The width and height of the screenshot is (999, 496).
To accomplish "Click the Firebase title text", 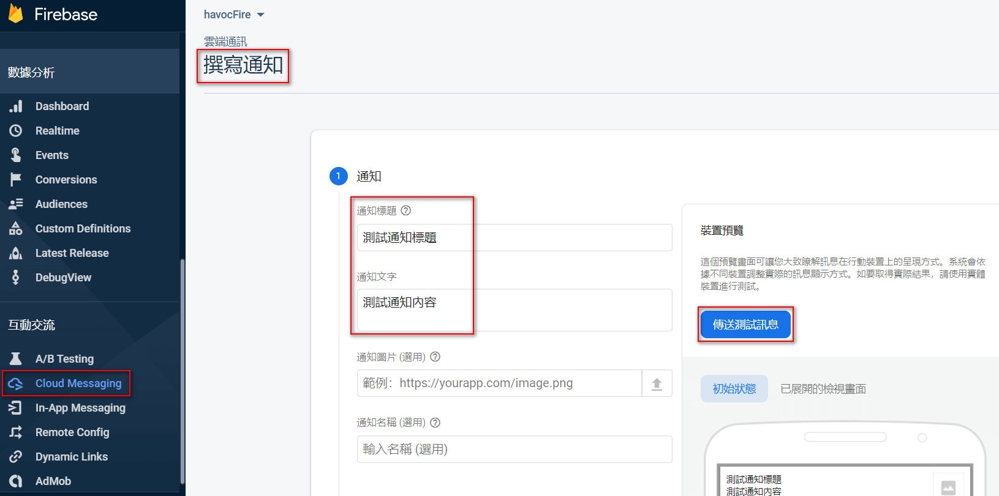I will pyautogui.click(x=66, y=14).
